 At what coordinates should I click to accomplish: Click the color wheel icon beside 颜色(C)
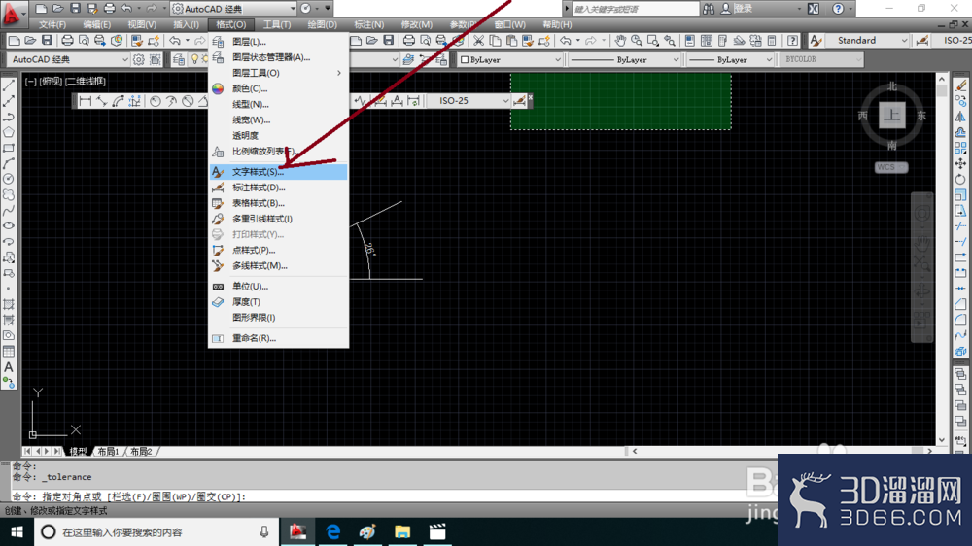click(x=218, y=88)
